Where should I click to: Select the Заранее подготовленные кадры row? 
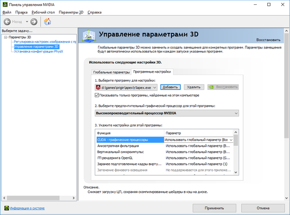tap(164, 164)
